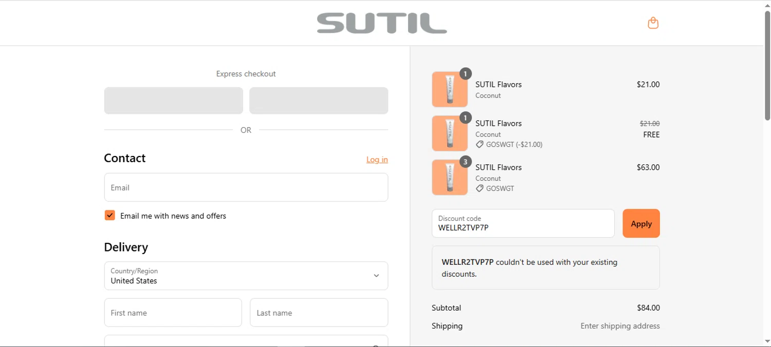Click the Shipping label
The width and height of the screenshot is (771, 347).
tap(447, 326)
